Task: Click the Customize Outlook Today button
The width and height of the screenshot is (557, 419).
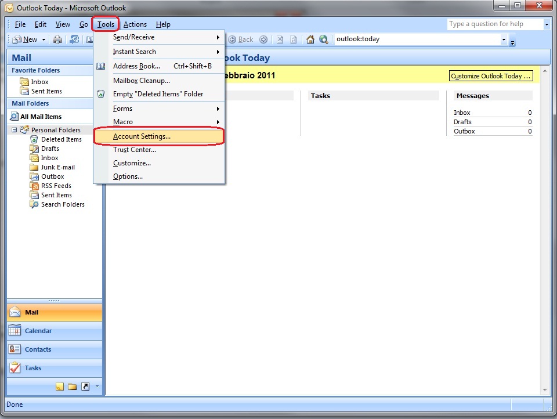Action: click(491, 76)
